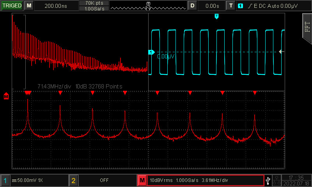Image resolution: width=312 pixels, height=187 pixels.
Task: Open the D delay button
Action: (192, 5)
